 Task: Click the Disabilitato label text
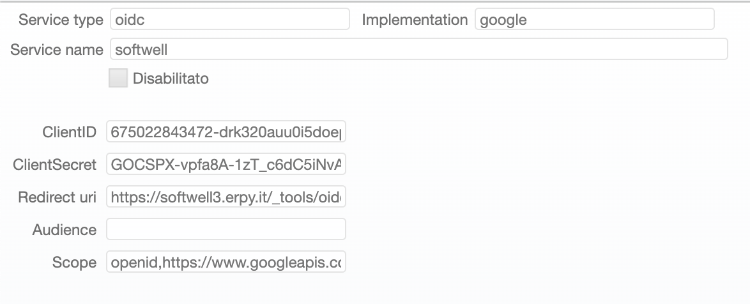click(x=171, y=79)
